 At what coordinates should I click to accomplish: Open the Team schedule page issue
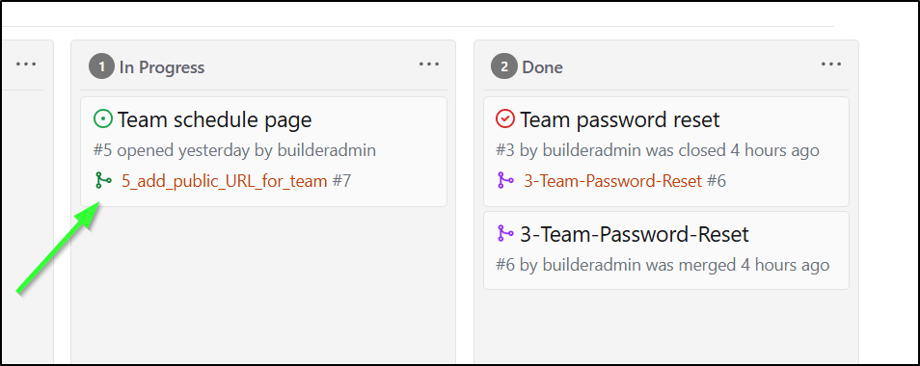coord(214,120)
